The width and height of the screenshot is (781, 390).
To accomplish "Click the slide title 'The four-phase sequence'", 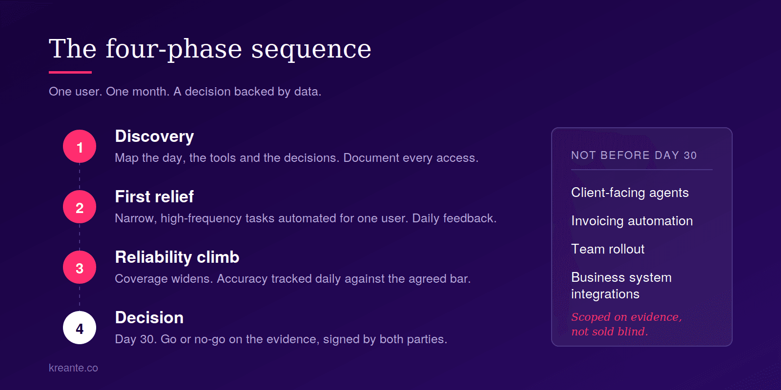I will 210,49.
